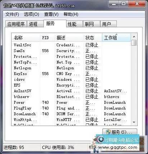Switch to the 性能 tab
148x154 pixels.
[x=74, y=24]
